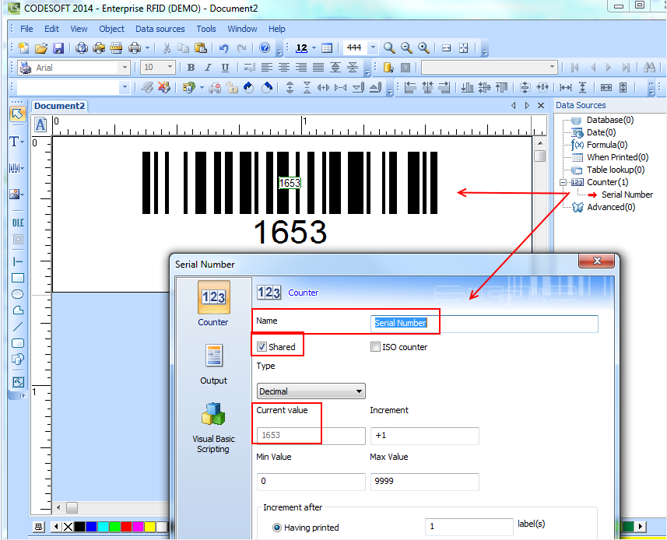Screen dimensions: 667x540
Task: Open Counter page in dialog sidebar
Action: (213, 303)
